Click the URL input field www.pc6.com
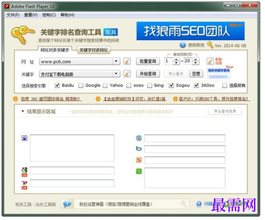This screenshot has width=265, height=220. [x=76, y=62]
